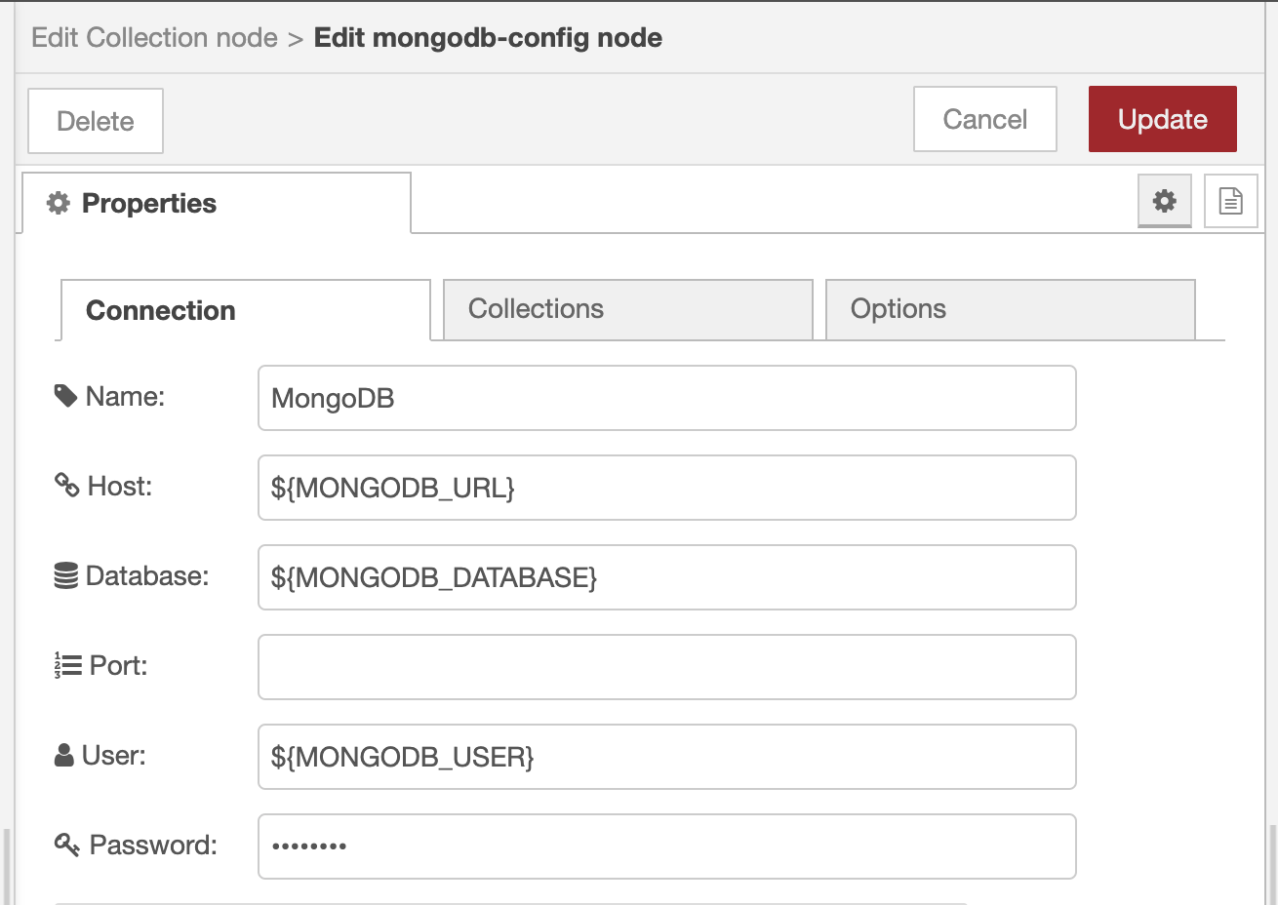Image resolution: width=1278 pixels, height=905 pixels.
Task: Open the node description document icon
Action: (1231, 201)
